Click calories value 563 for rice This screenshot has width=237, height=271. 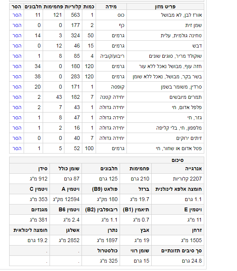click(x=75, y=15)
